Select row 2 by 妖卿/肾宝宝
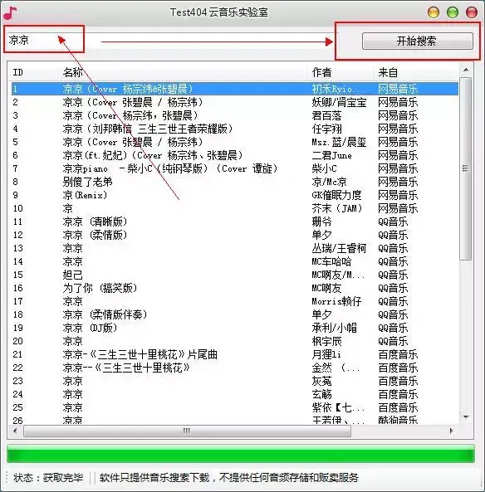485x492 pixels. point(235,102)
